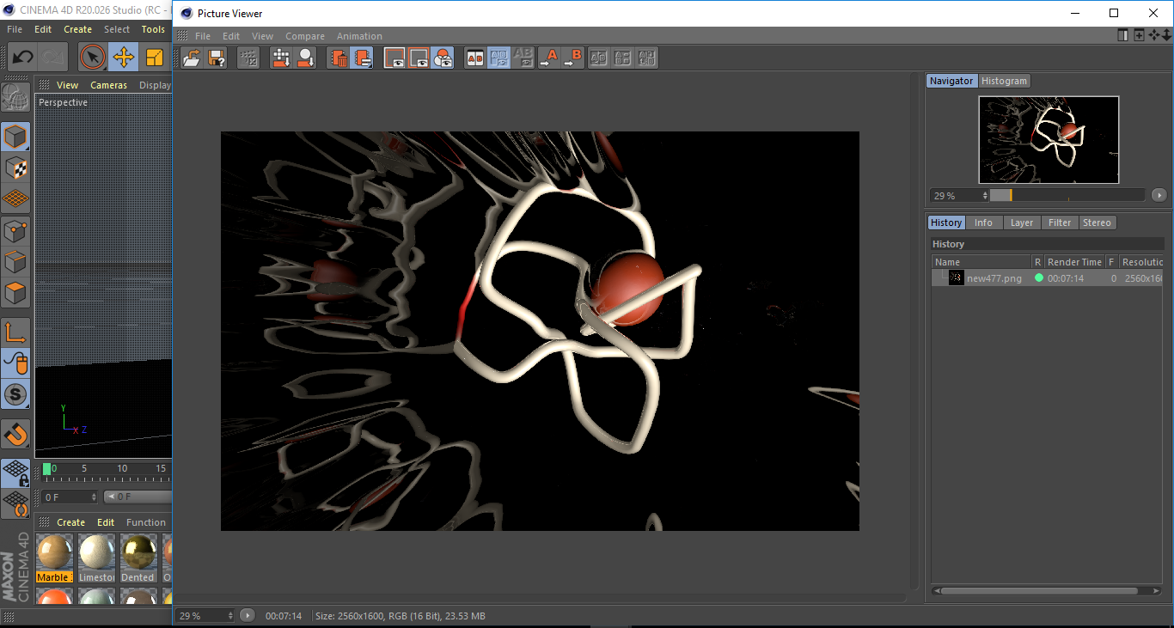Click the Planar Workplane rotate grid icon
This screenshot has width=1174, height=628.
point(15,503)
